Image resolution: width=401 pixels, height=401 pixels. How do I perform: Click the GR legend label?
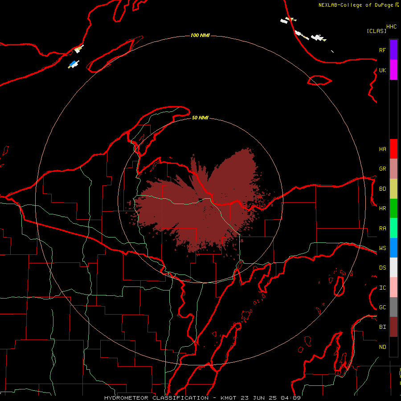pos(382,169)
